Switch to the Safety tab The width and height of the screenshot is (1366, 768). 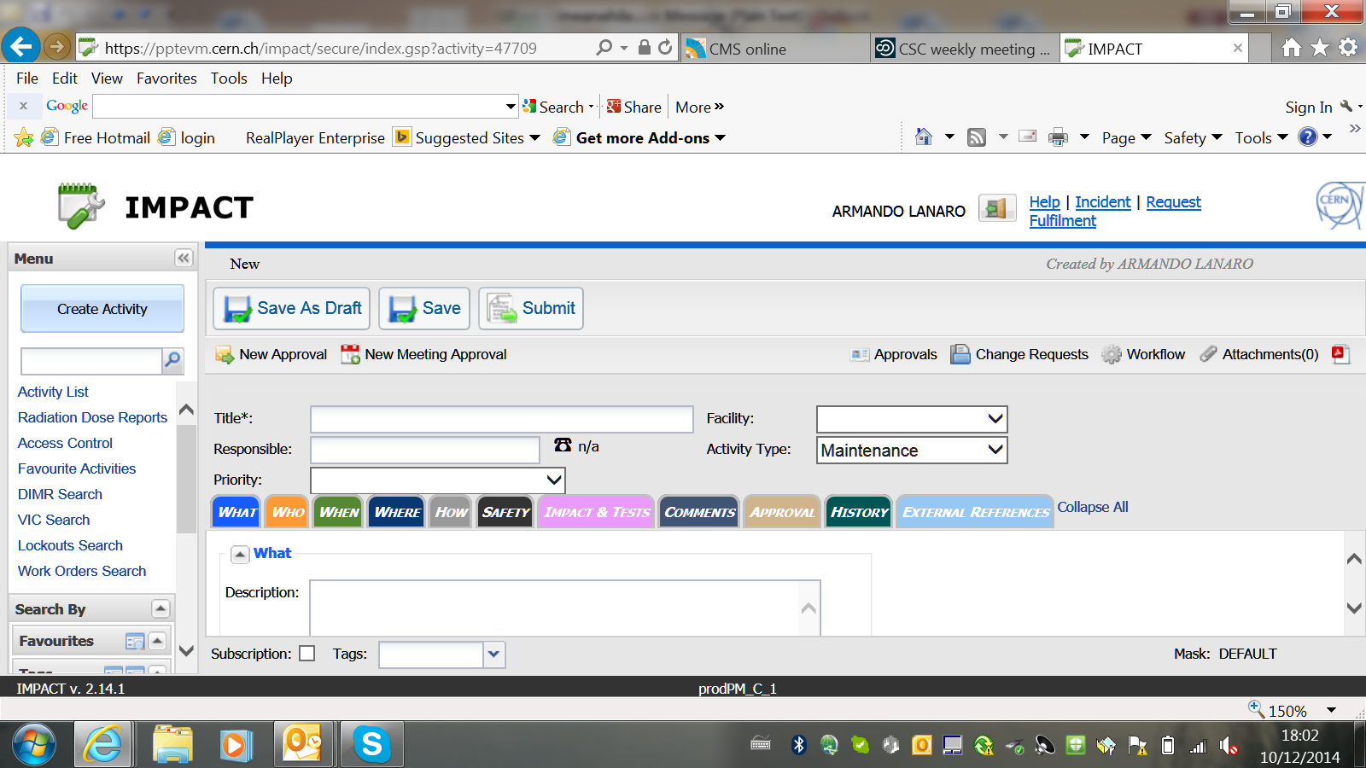[505, 512]
